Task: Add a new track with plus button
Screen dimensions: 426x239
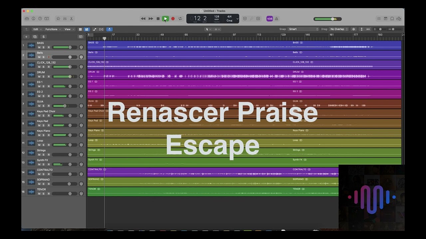Action: [26, 37]
